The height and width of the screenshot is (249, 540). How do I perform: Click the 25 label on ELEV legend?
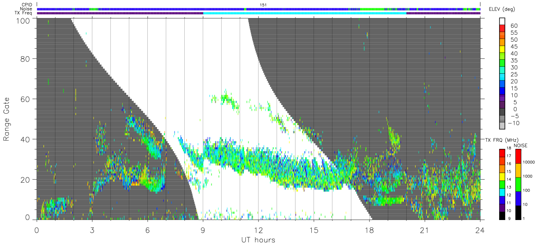point(514,74)
